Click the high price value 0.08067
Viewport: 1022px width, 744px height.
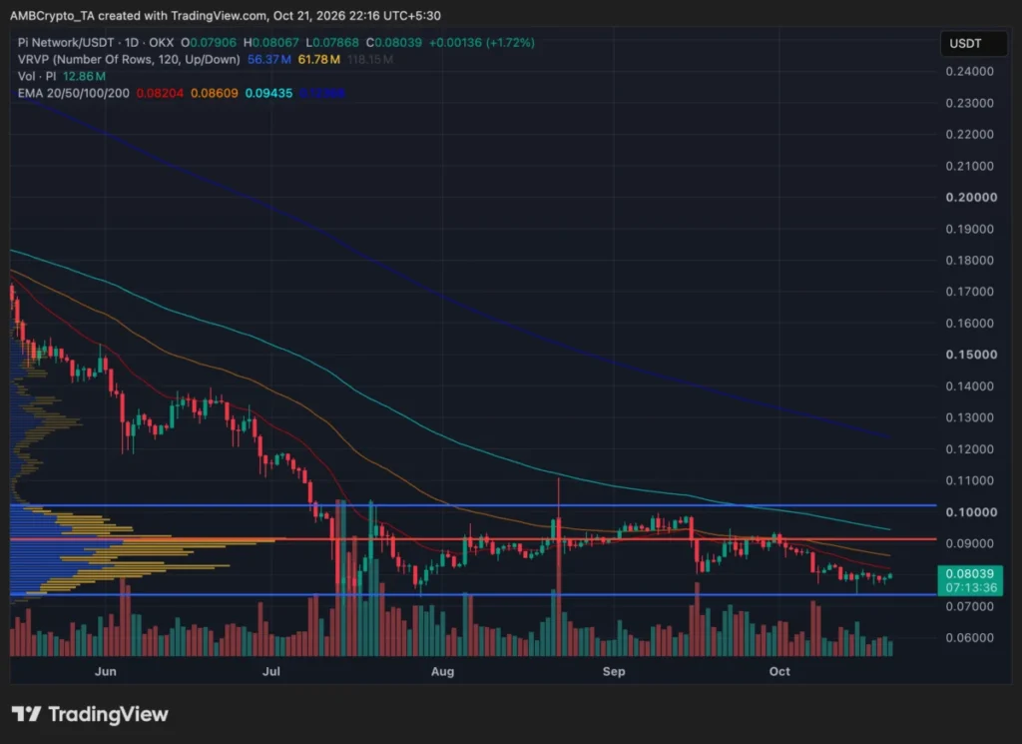click(x=275, y=42)
